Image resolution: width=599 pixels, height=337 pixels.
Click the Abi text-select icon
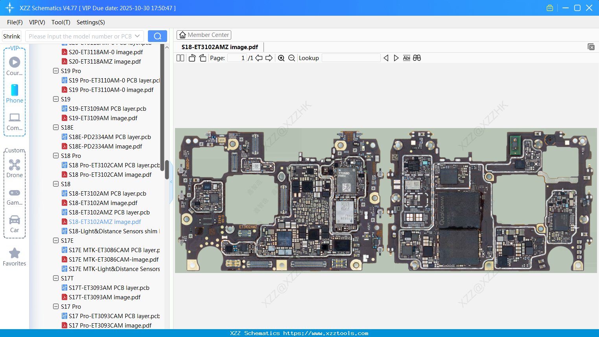coord(406,58)
